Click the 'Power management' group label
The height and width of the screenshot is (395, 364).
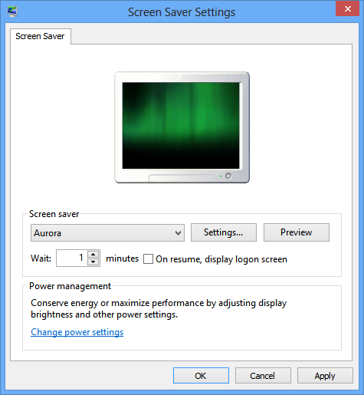71,286
